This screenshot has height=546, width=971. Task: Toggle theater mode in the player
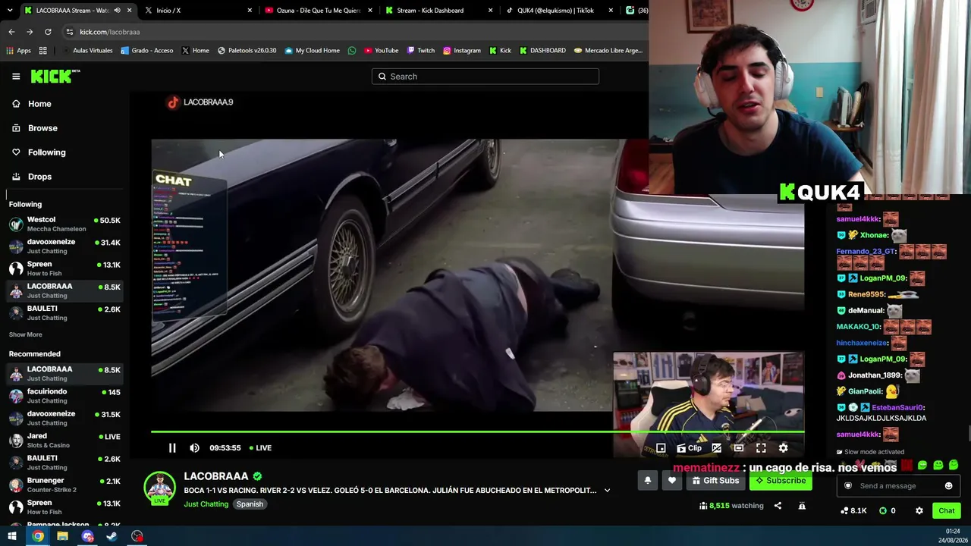coord(738,448)
